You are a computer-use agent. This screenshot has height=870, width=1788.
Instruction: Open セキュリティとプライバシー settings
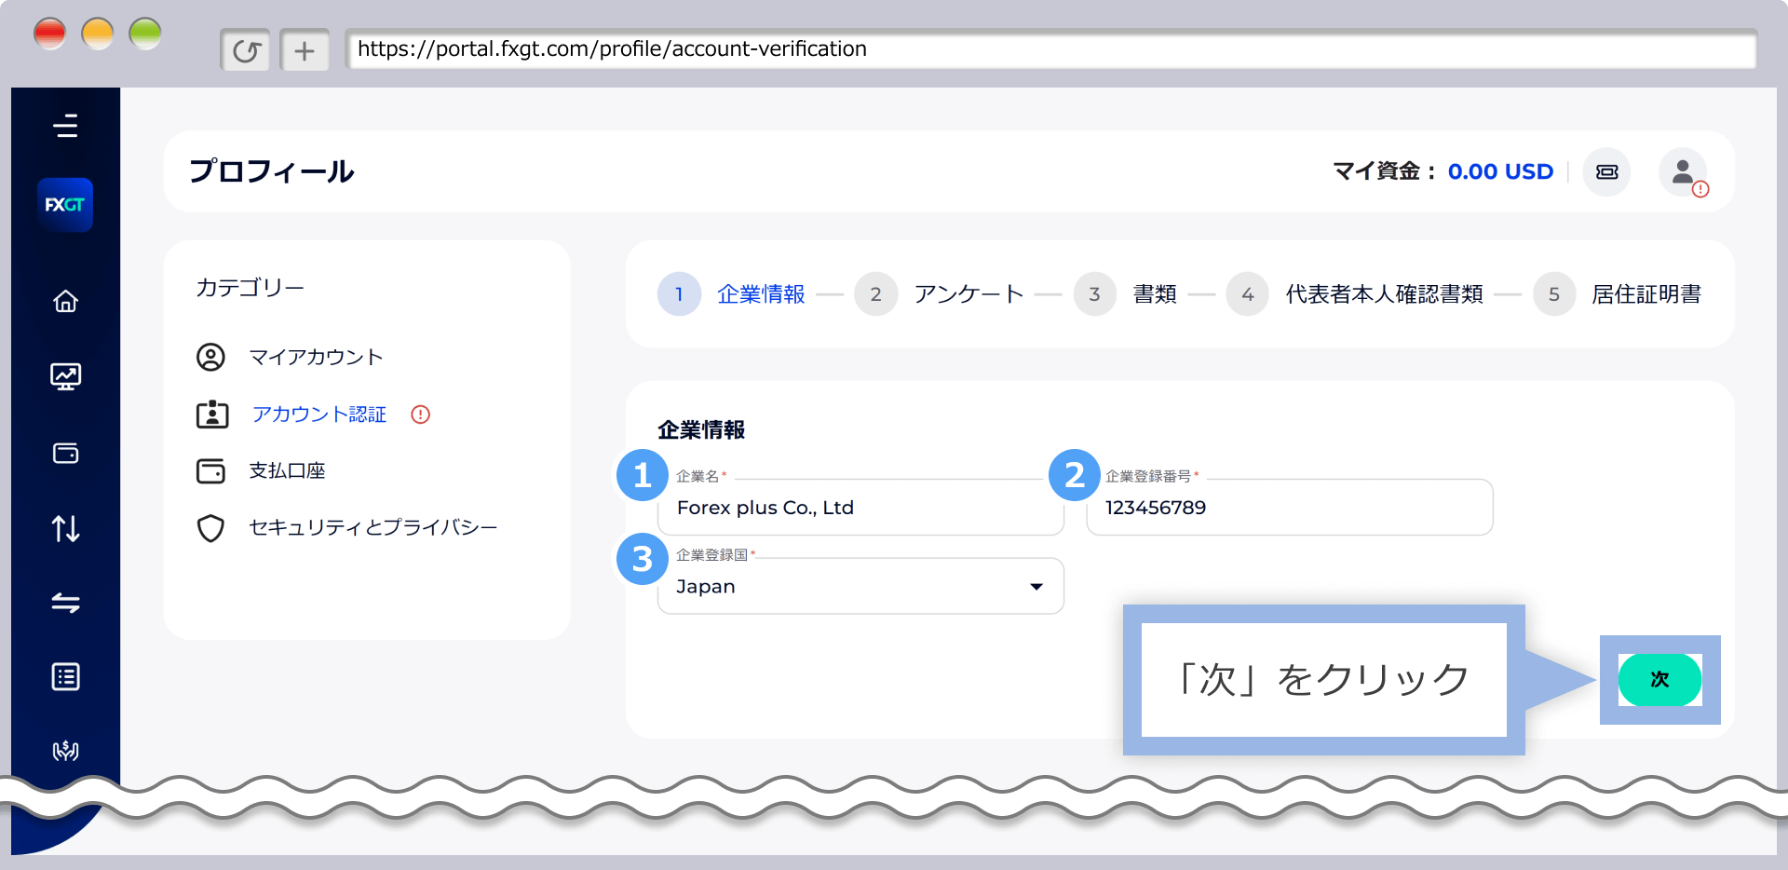[372, 526]
